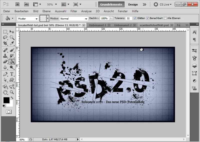
Task: Select the 3D Camera Rotate tool
Action: [x=12, y=86]
